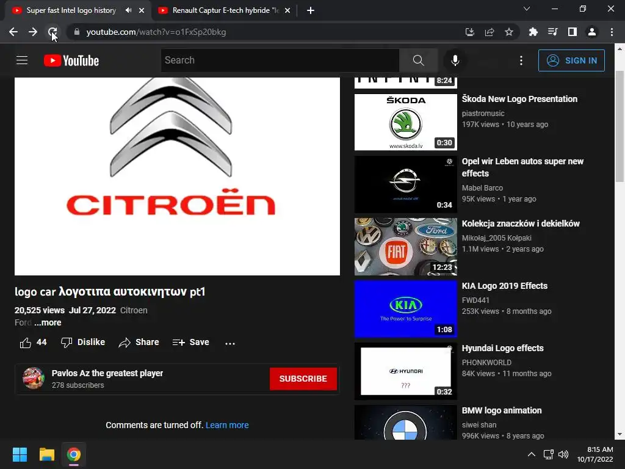625x469 pixels.
Task: Show hidden system tray icons
Action: [532, 454]
